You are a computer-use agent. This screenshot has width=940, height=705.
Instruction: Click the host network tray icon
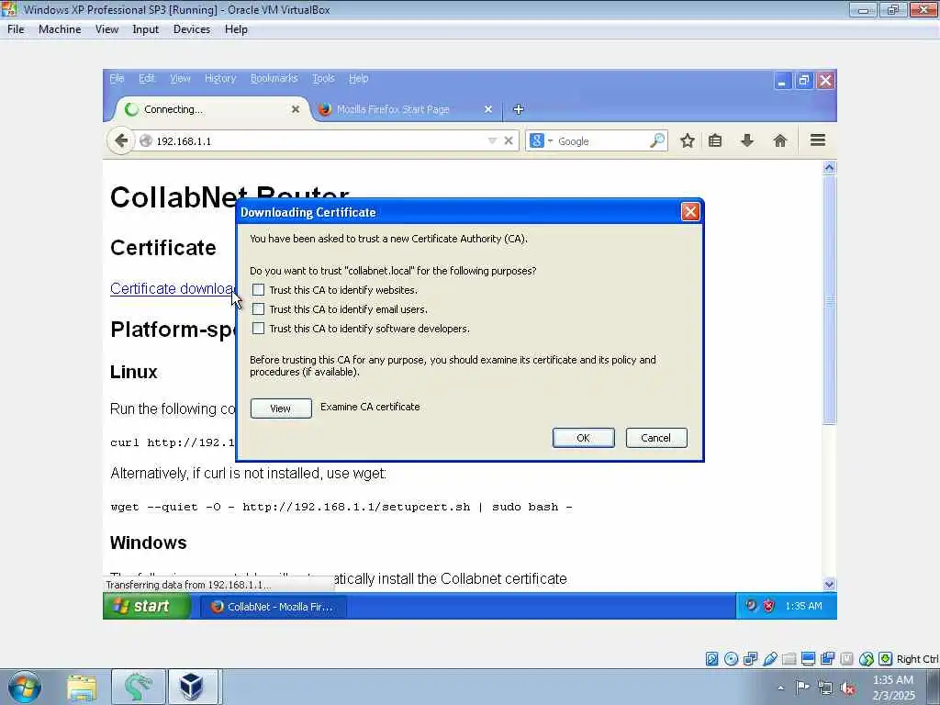pos(825,688)
